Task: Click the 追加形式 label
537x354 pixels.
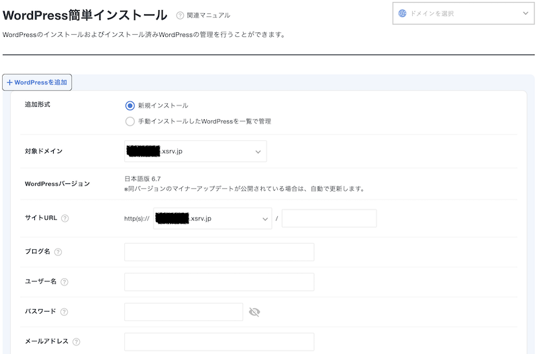Action: [38, 104]
